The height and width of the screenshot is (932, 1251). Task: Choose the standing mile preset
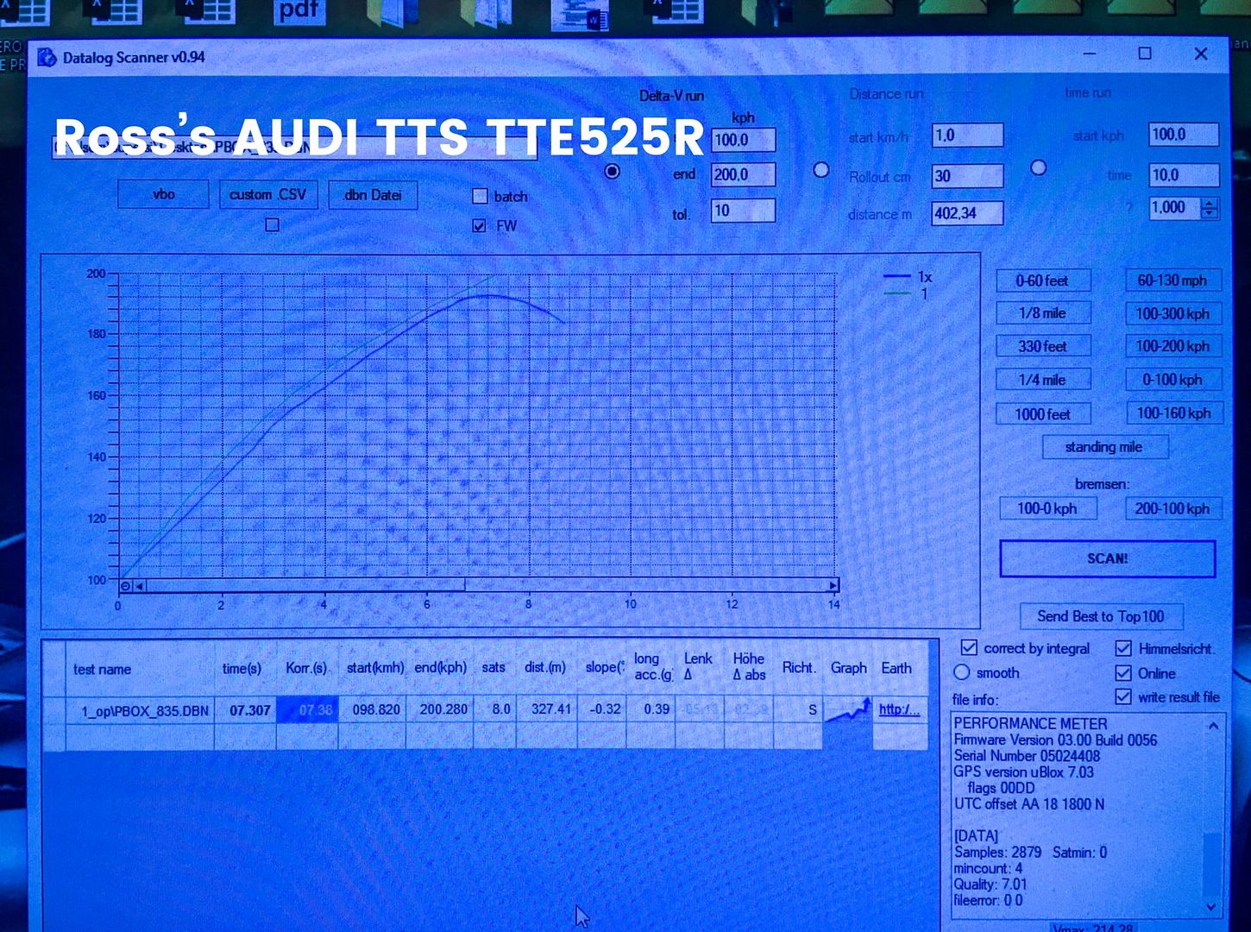click(1104, 447)
